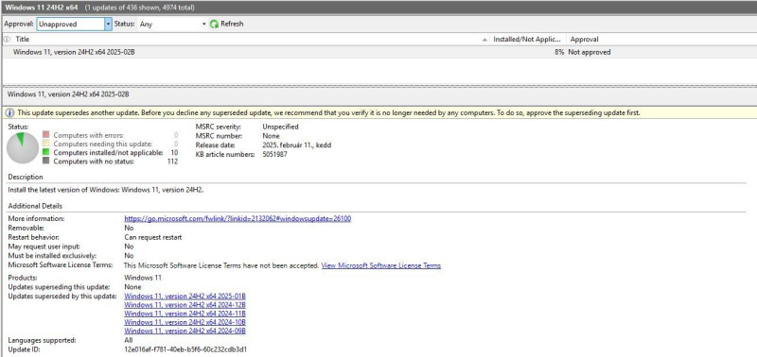The height and width of the screenshot is (357, 757).
Task: Click Computers with no status gray swatch
Action: pyautogui.click(x=45, y=161)
